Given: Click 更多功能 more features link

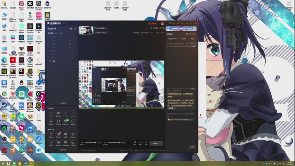Looking at the screenshot, I should [62, 150].
